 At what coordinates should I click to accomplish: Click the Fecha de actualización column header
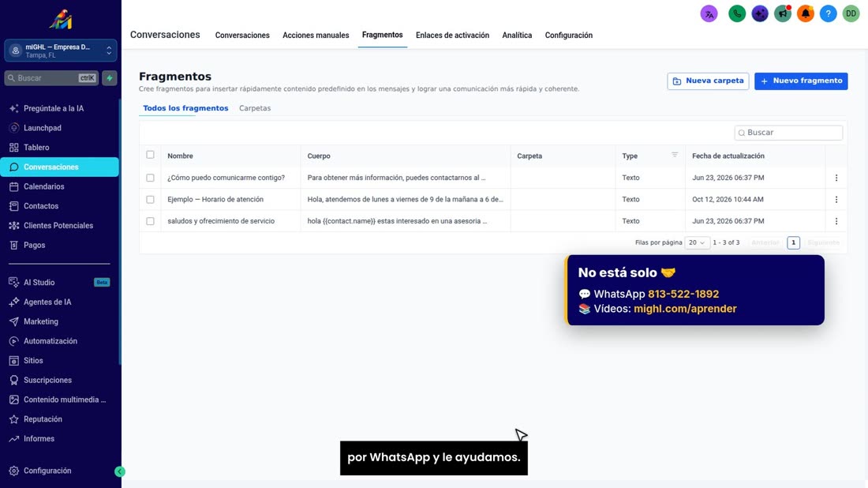[728, 156]
